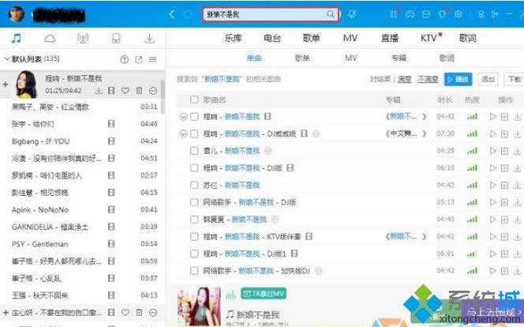Expand versions of first result 程响 - 新娘不是我

point(184,116)
